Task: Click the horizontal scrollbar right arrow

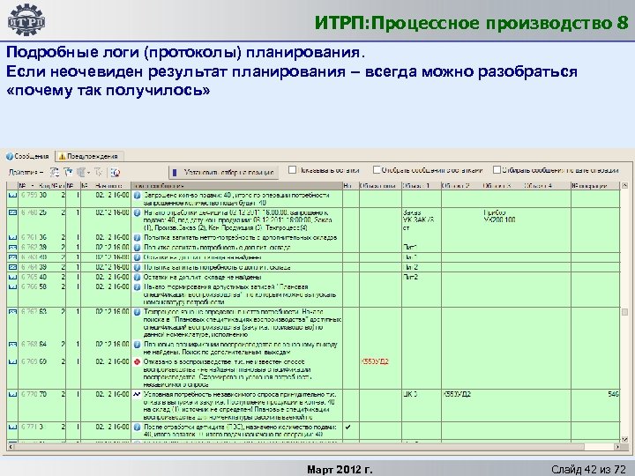Action: pos(617,447)
